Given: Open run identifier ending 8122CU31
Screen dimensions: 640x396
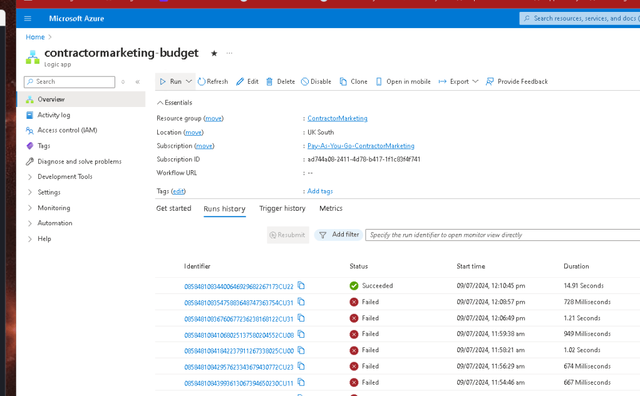Looking at the screenshot, I should coord(239,319).
